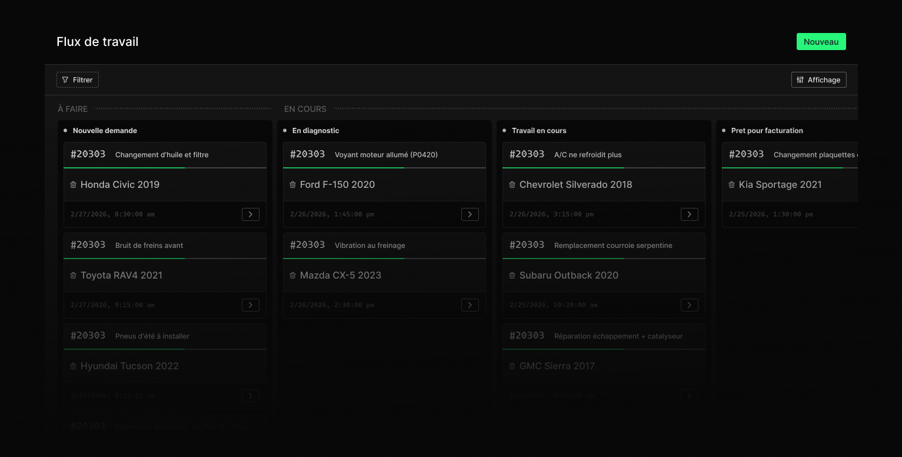Click the 'EN COURS' section label
This screenshot has height=457, width=902.
(x=305, y=109)
